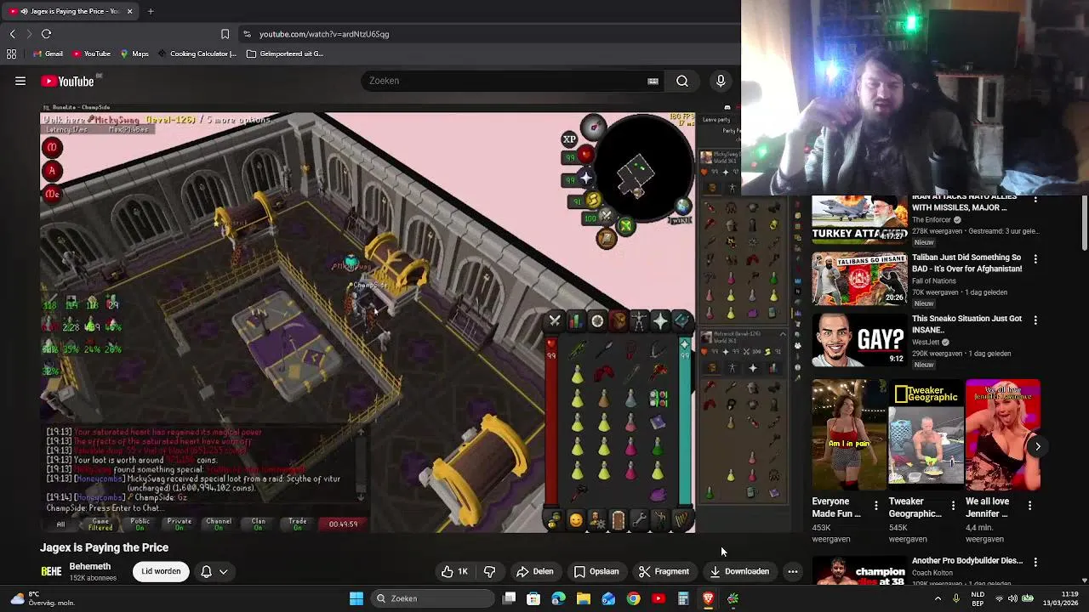Open menu for Bodybuilder video suggestion
The image size is (1089, 612).
[1035, 562]
